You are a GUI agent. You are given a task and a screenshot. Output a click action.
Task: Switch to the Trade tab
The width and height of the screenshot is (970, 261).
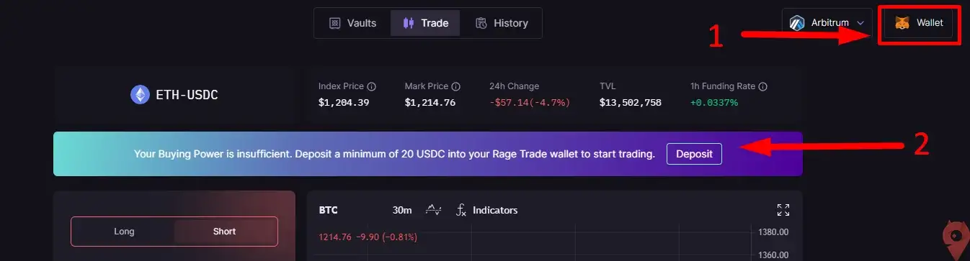[426, 23]
